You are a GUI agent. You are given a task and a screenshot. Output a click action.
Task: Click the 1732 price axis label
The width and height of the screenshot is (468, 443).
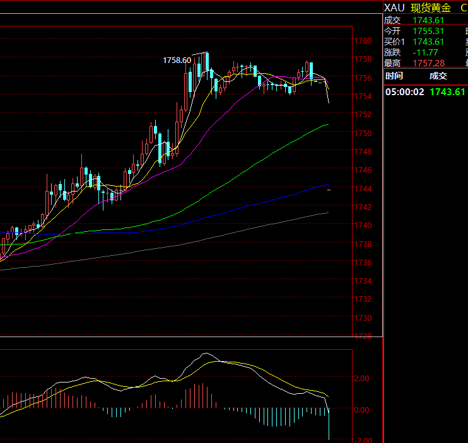coord(363,299)
